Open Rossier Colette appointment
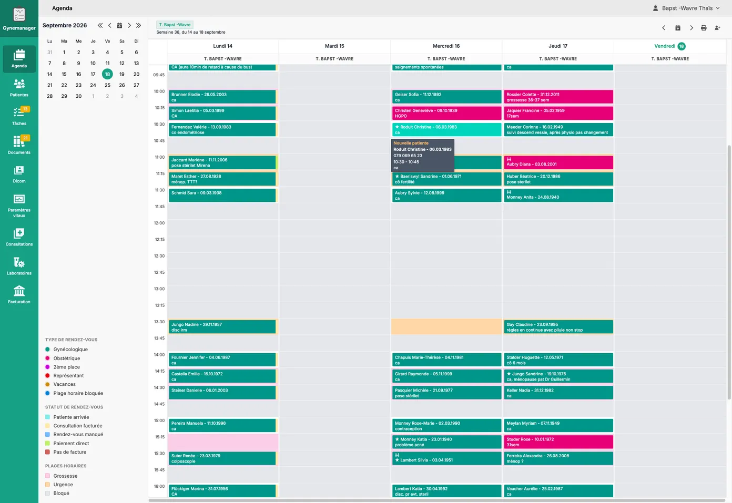 point(558,97)
